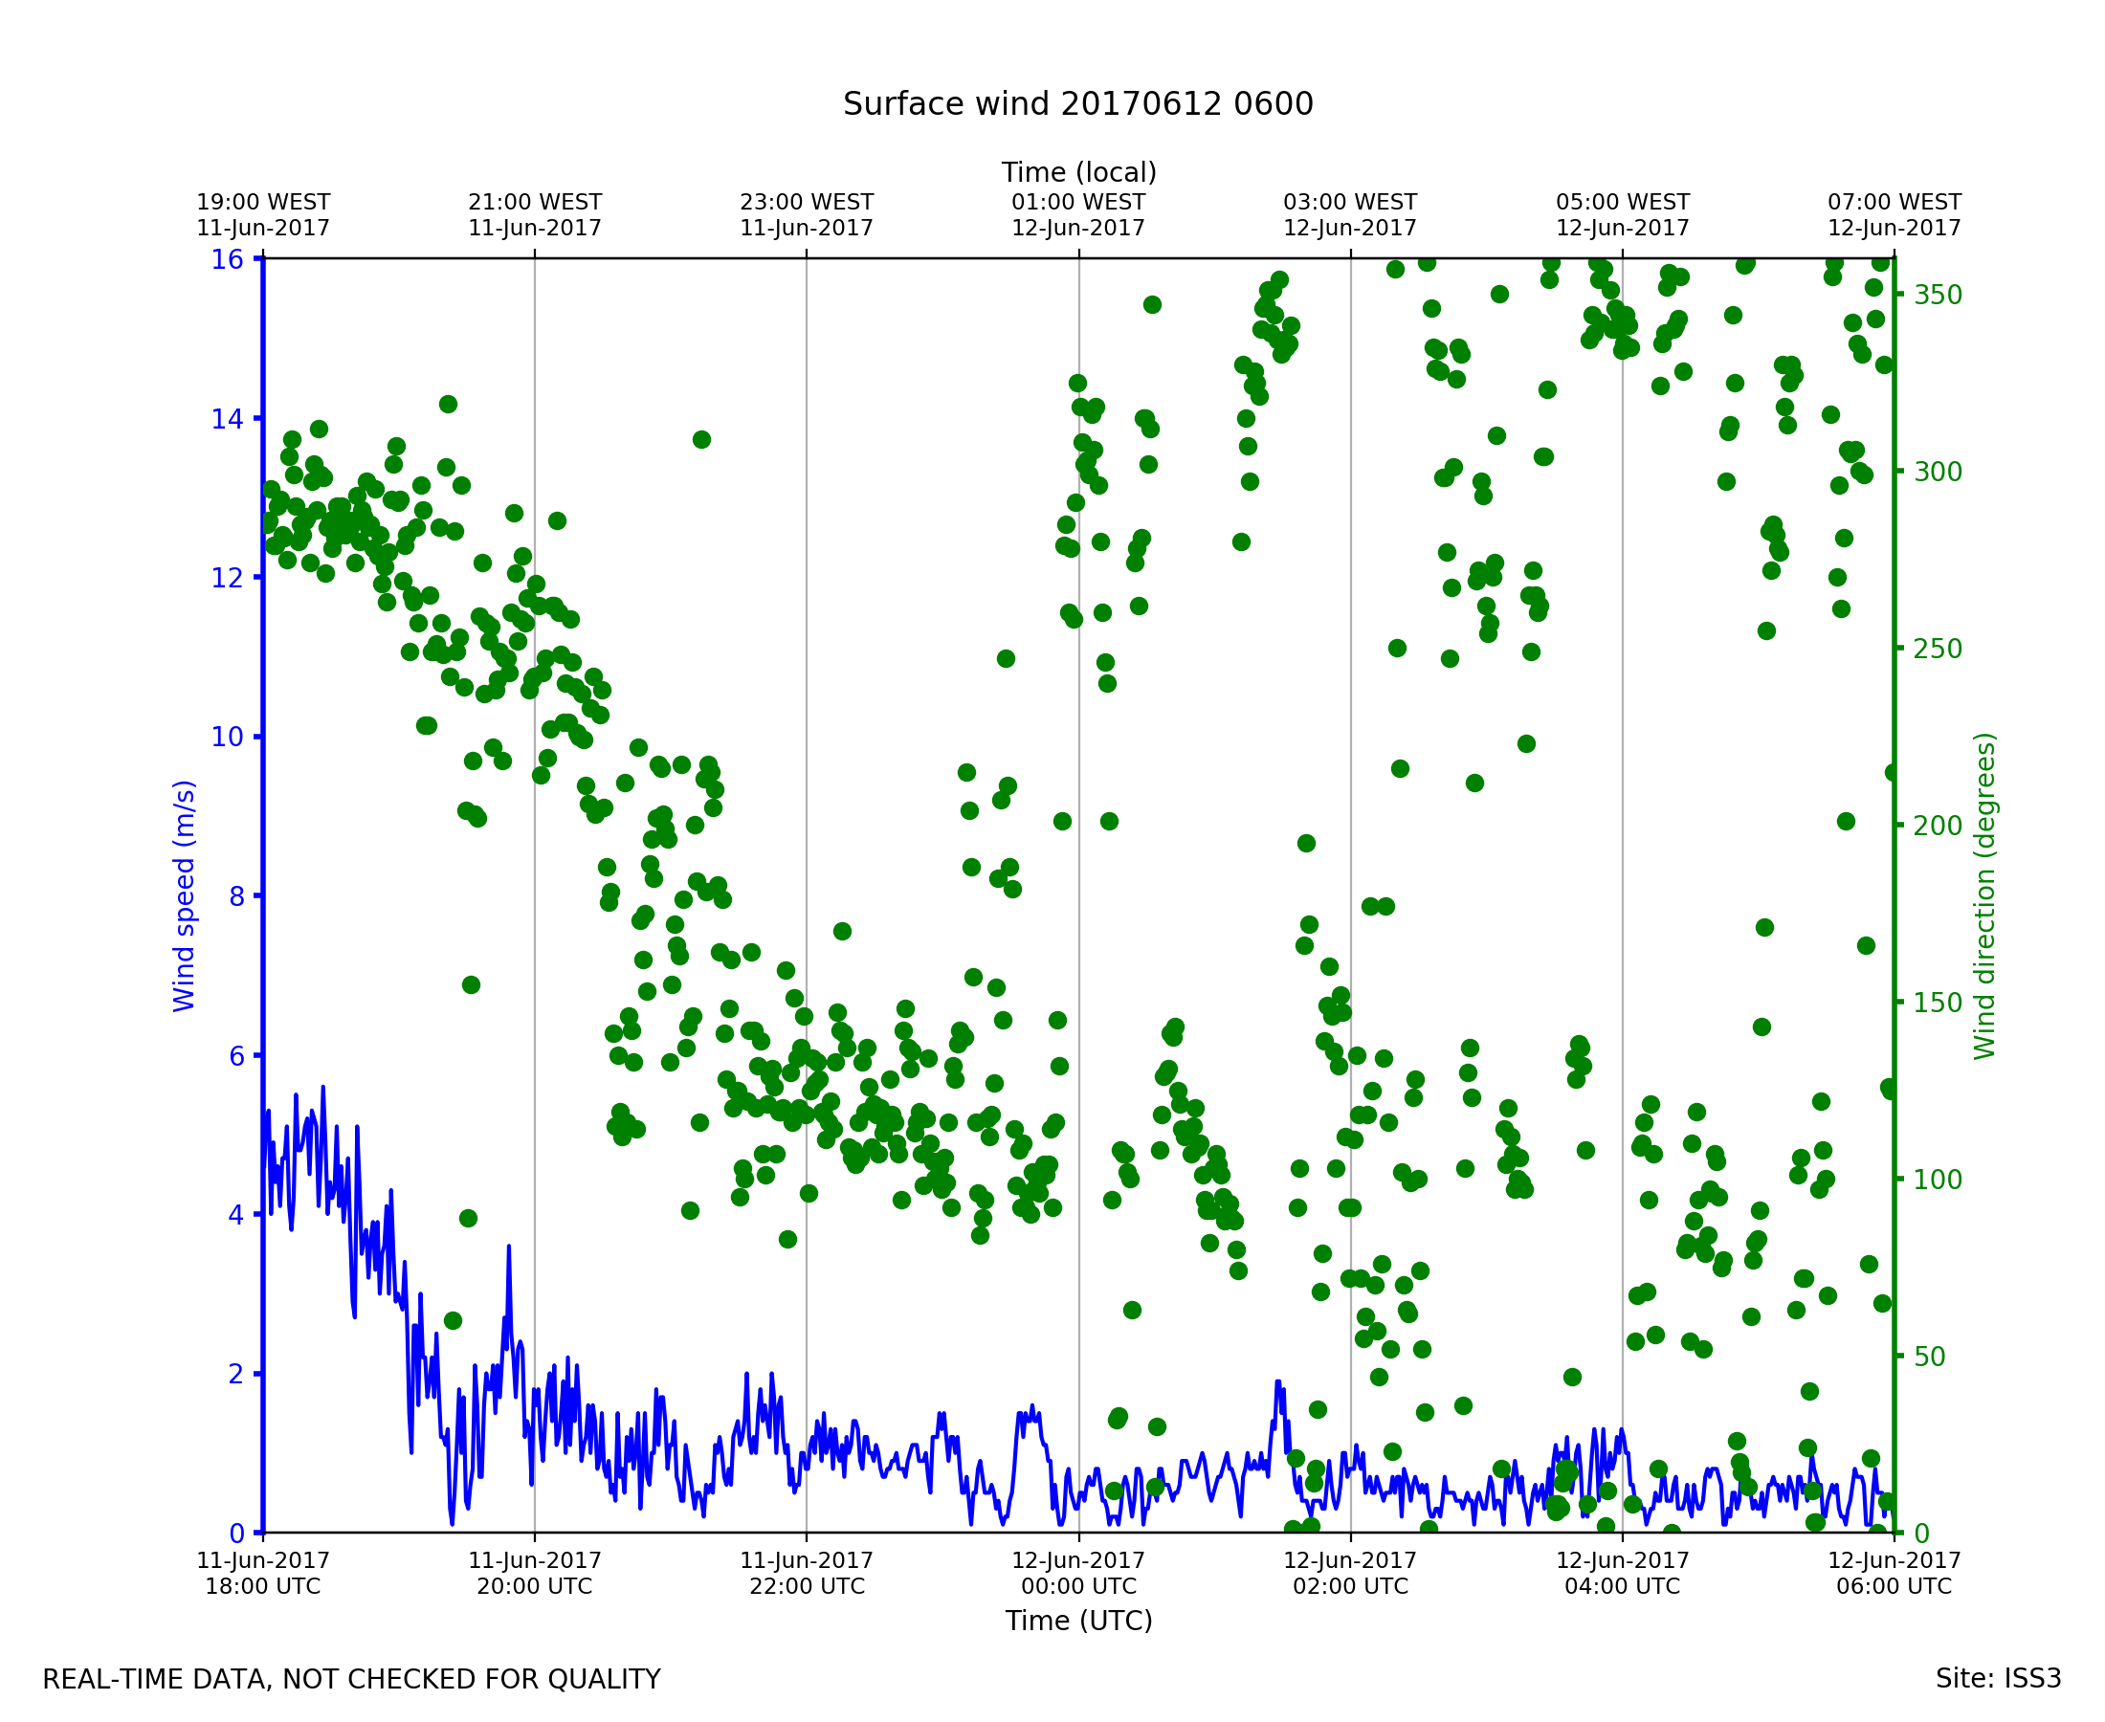This screenshot has width=2105, height=1722.
Task: Click the '02:00 UTC' bottom tick label
Action: (x=1350, y=1586)
